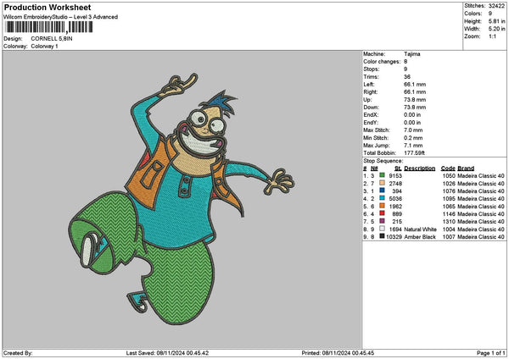
Task: Click the Amber Black swatch in stop 9
Action: click(382, 236)
